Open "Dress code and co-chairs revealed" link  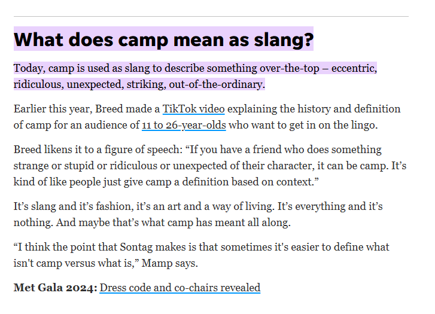[180, 288]
